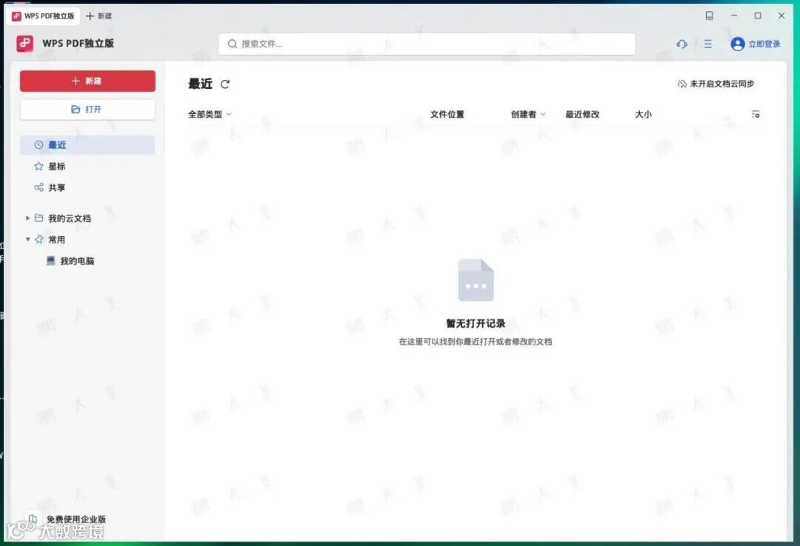
Task: Click the 常用 pin icon
Action: [39, 239]
